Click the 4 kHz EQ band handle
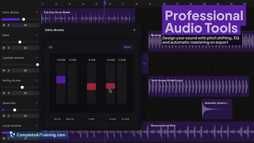This screenshot has height=143, width=254. click(x=111, y=86)
